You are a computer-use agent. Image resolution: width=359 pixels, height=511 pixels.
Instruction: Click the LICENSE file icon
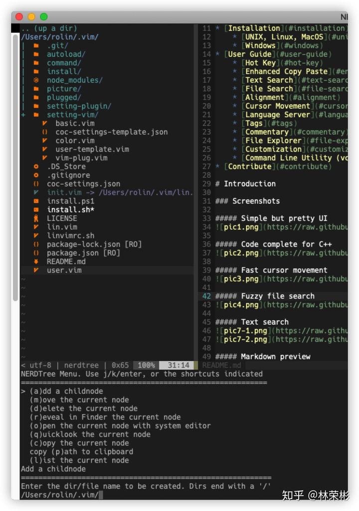click(x=36, y=219)
